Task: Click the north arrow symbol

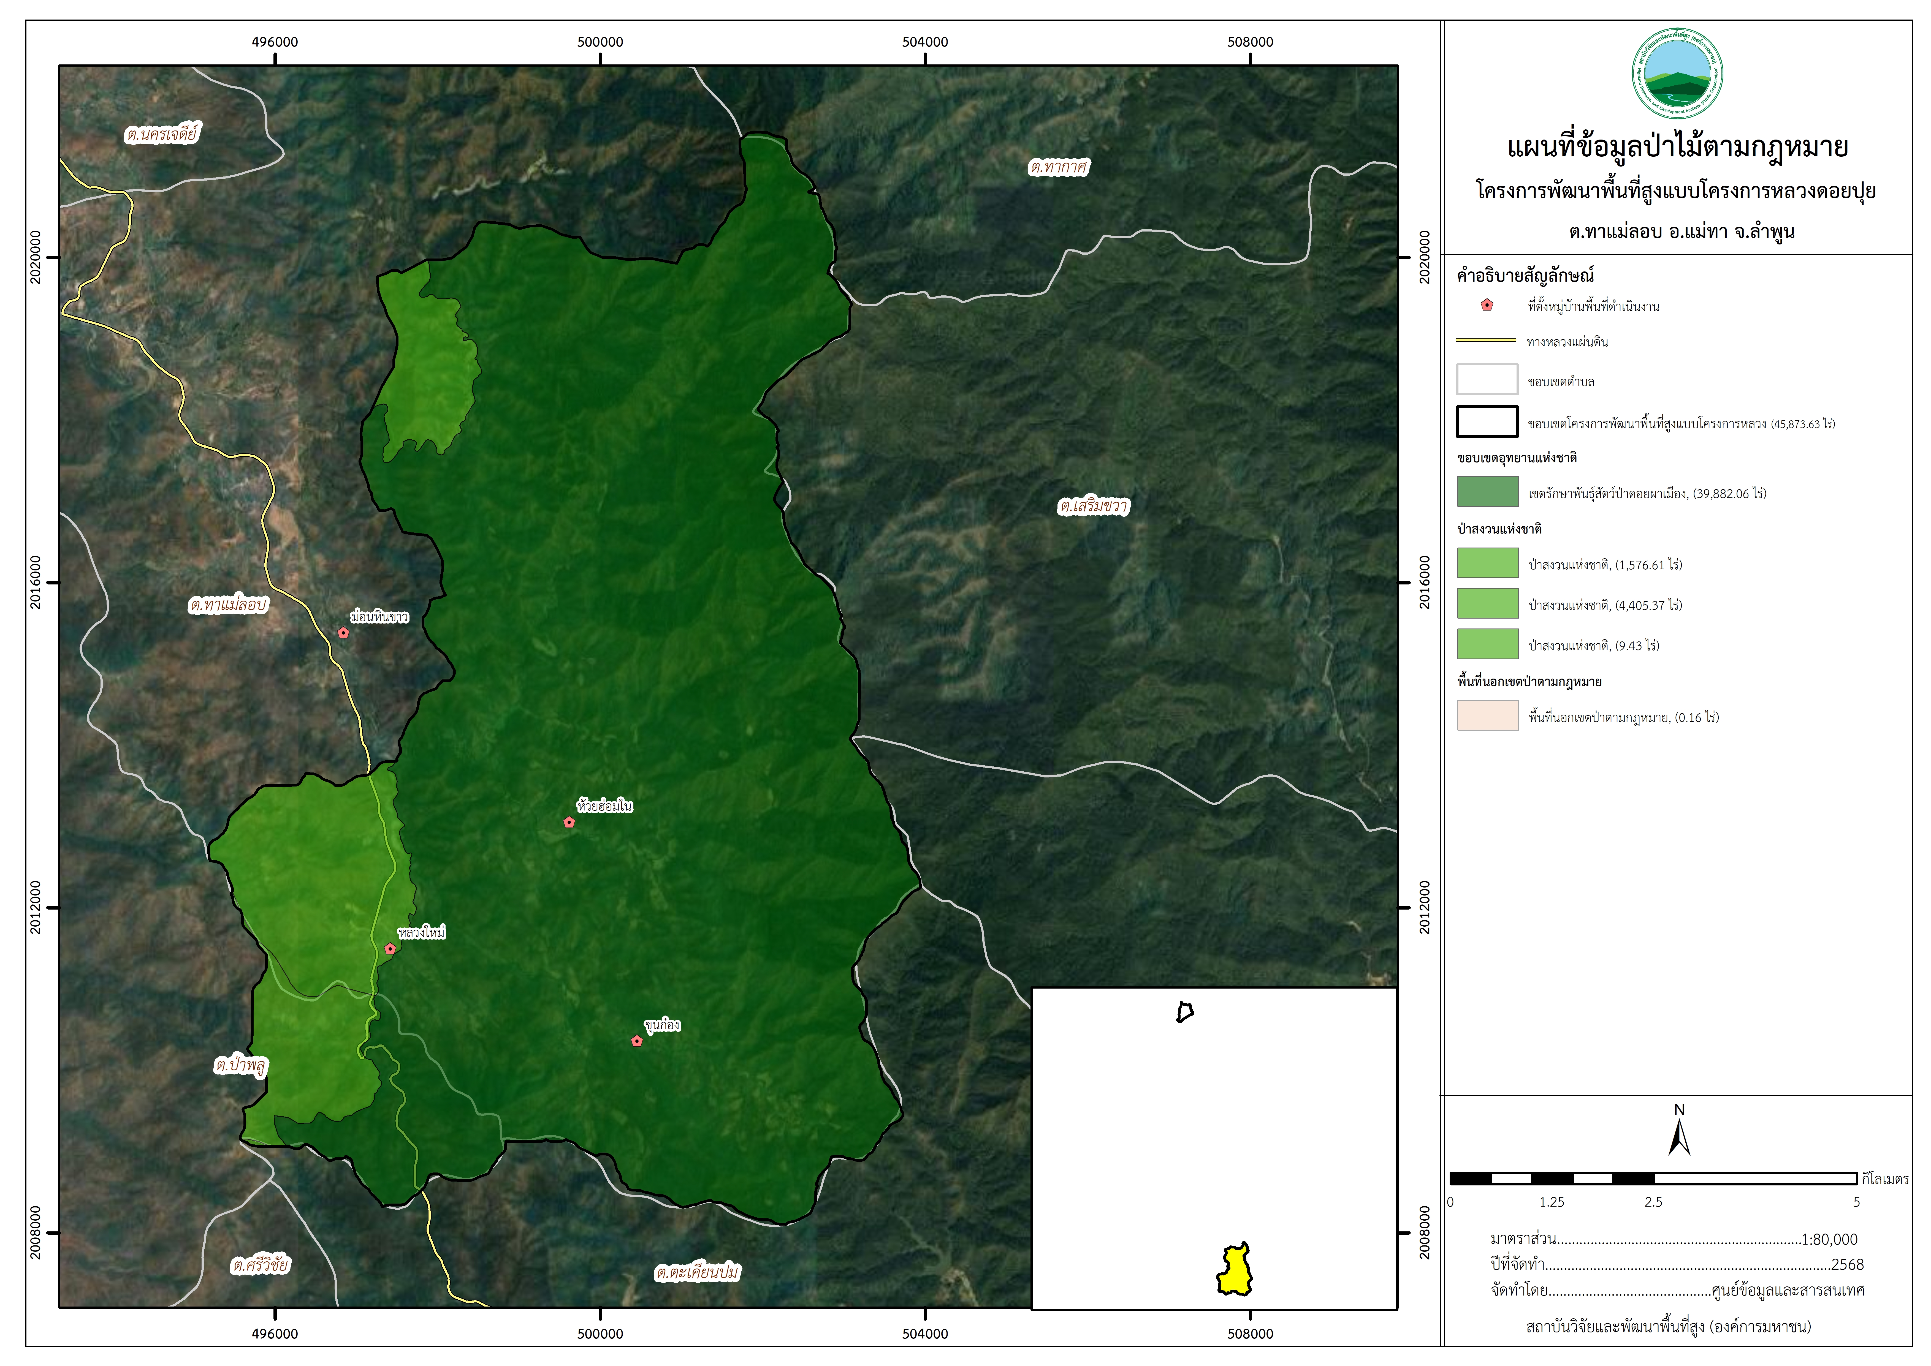Action: (x=1679, y=1137)
